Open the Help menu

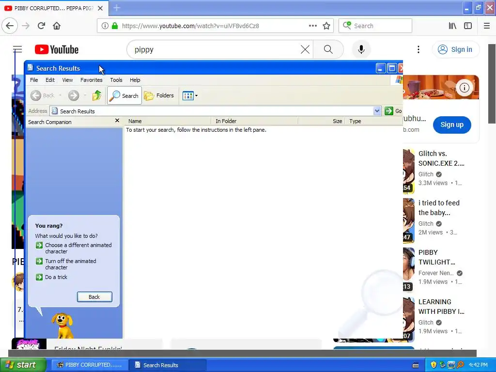(135, 80)
